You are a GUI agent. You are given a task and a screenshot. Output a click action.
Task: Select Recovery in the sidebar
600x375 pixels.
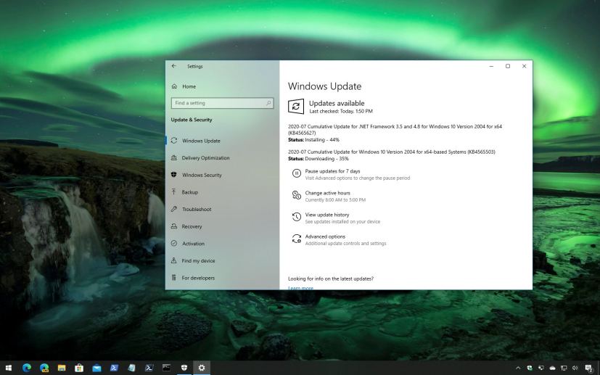[192, 226]
